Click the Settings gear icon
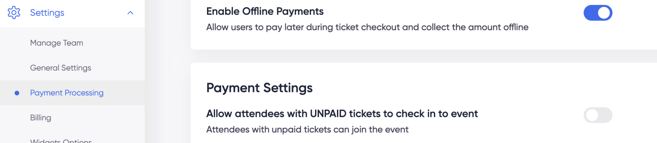657x143 pixels. [x=14, y=12]
